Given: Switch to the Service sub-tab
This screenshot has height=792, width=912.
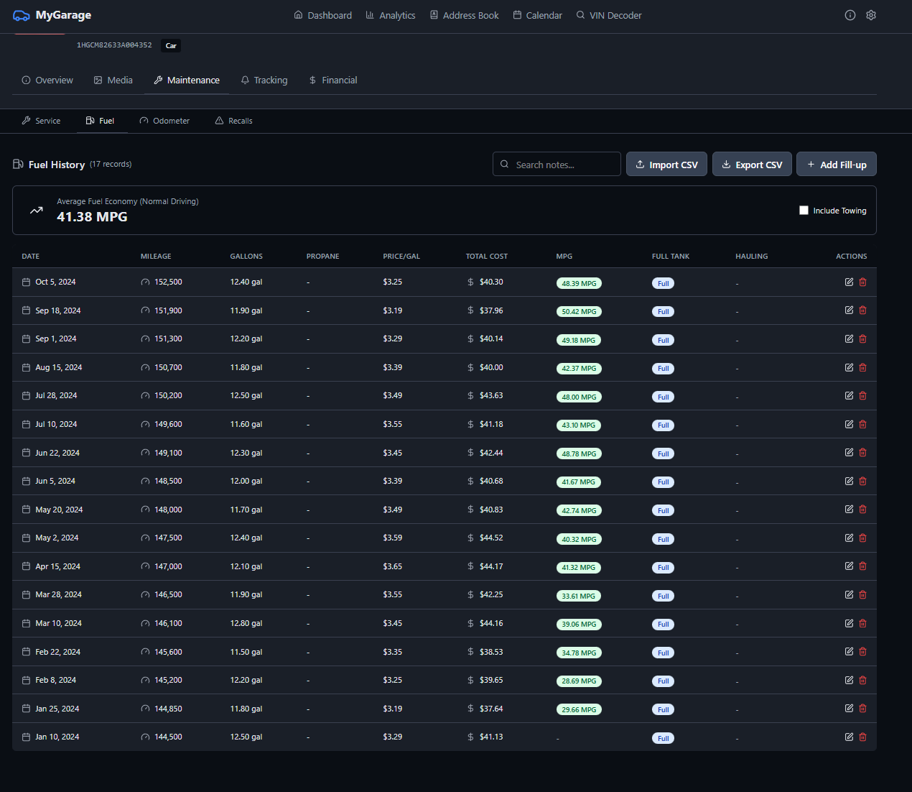Looking at the screenshot, I should [41, 121].
